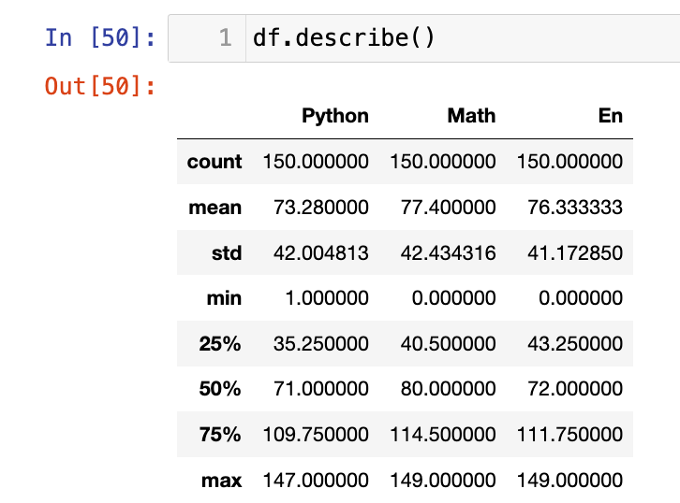Image resolution: width=680 pixels, height=503 pixels.
Task: Select the Out[50] output prompt
Action: 98,86
